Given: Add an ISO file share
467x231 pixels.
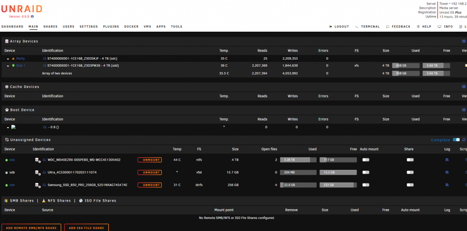Looking at the screenshot, I should click(x=86, y=228).
